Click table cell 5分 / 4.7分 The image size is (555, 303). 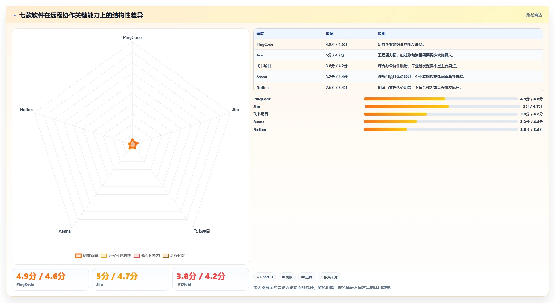(335, 55)
